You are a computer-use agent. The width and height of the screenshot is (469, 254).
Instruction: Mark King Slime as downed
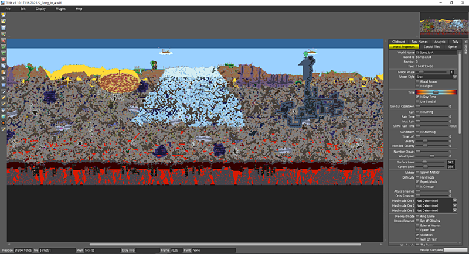click(417, 216)
